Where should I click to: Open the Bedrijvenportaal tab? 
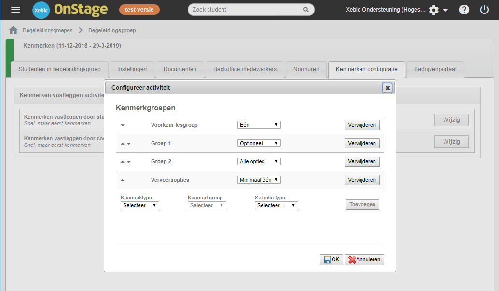click(435, 69)
